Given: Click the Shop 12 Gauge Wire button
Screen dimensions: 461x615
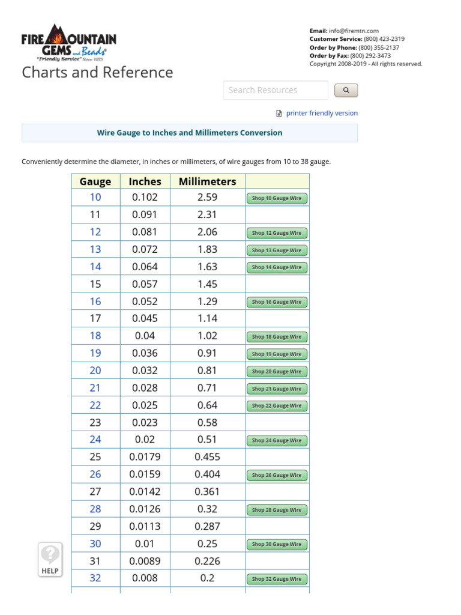Looking at the screenshot, I should [x=277, y=233].
